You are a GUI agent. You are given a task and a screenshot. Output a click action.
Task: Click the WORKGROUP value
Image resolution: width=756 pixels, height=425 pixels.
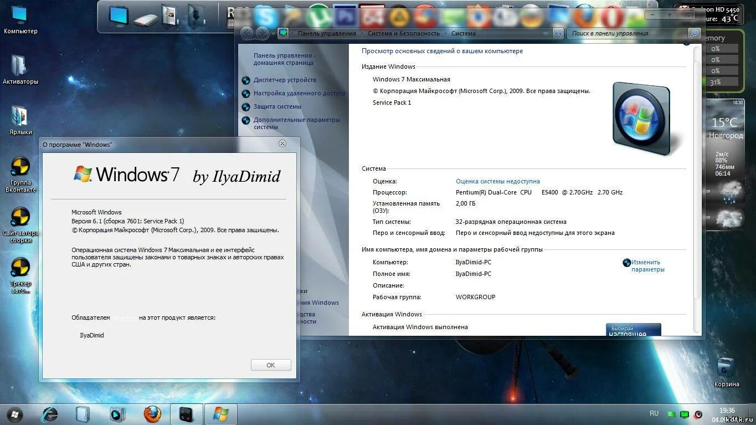click(475, 297)
